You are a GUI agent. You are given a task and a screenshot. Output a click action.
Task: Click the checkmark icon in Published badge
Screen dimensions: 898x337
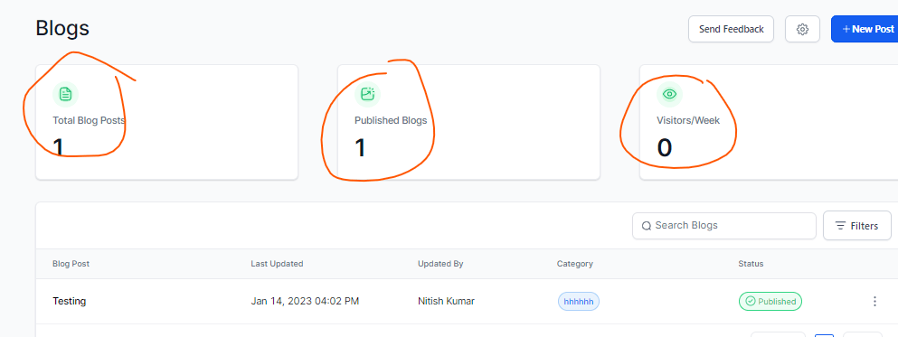pos(751,301)
